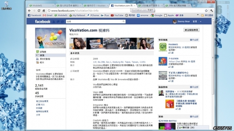The image size is (234, 131).
Task: Open the chat bar at bottom right
Action: [x=194, y=127]
